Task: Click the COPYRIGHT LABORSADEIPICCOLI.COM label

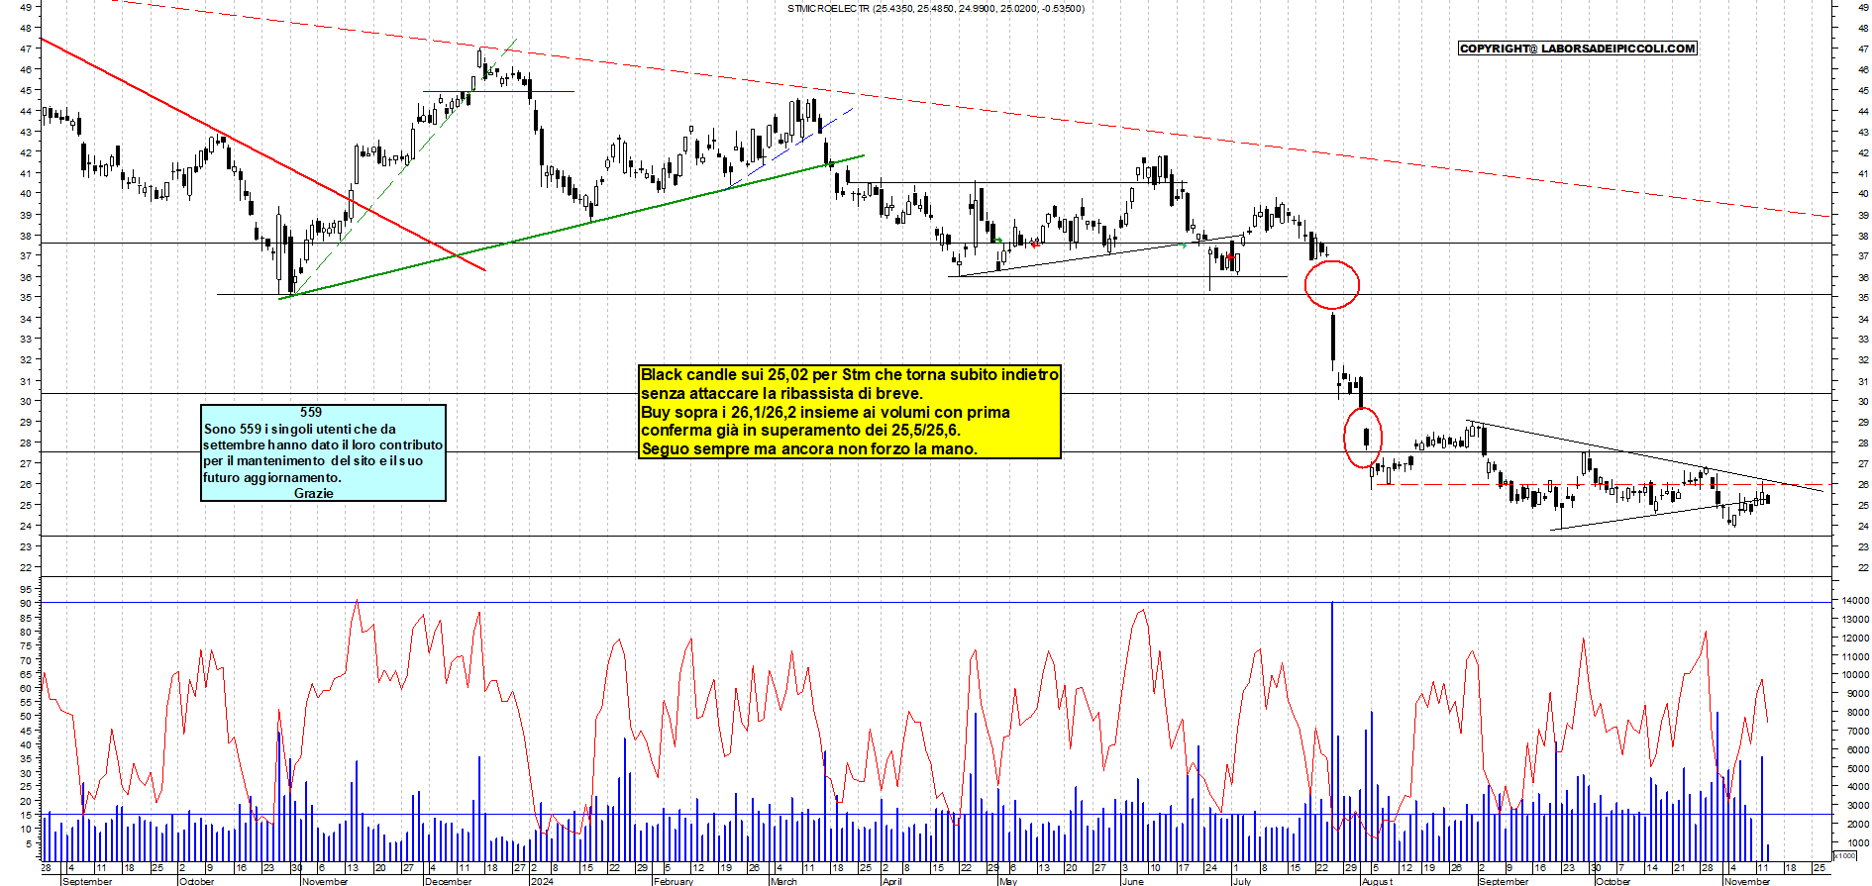Action: point(1578,49)
